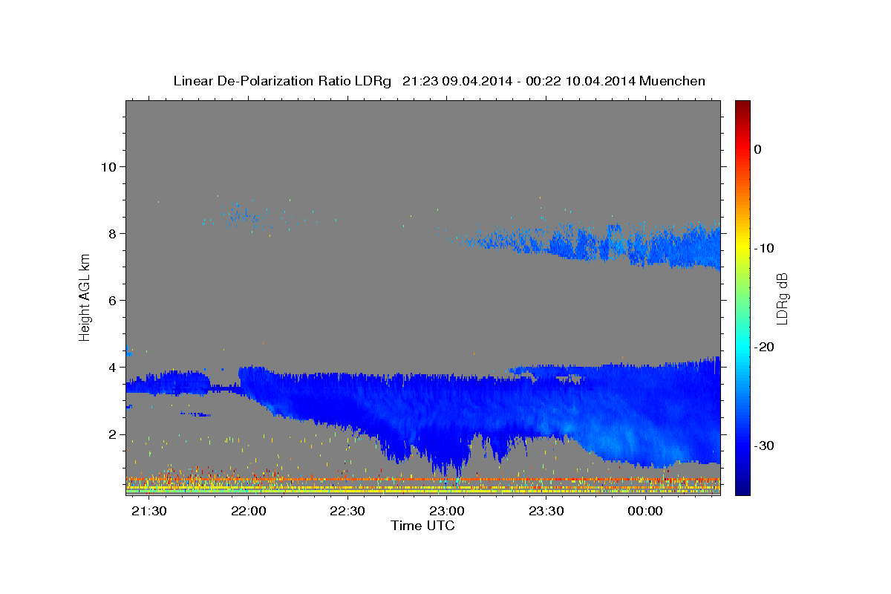Click the height tick label 6

pyautogui.click(x=111, y=300)
